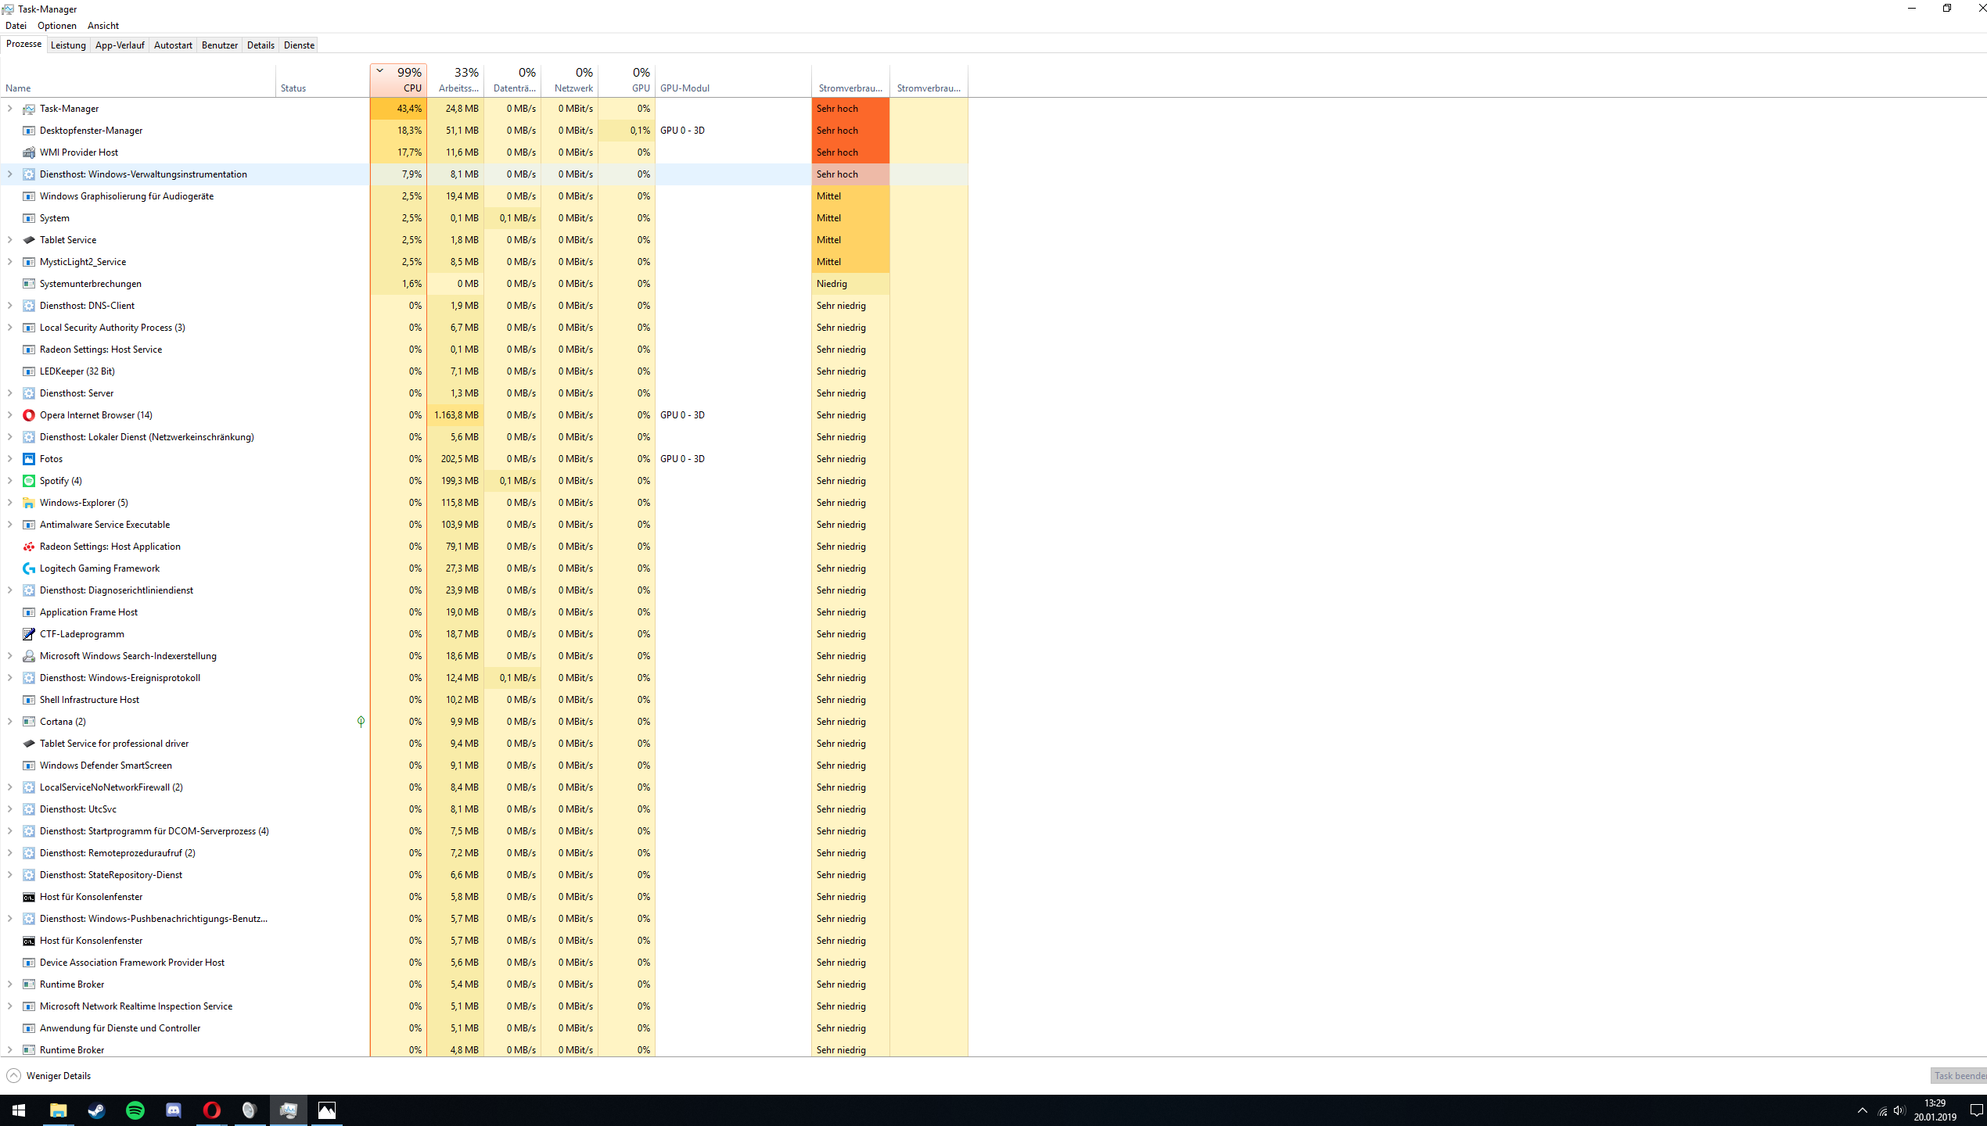
Task: Expand the Spotify process group
Action: point(10,481)
